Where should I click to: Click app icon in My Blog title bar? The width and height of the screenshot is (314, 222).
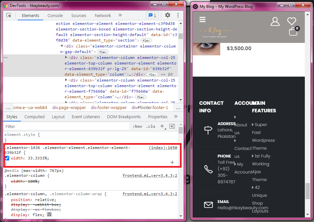coord(195,7)
